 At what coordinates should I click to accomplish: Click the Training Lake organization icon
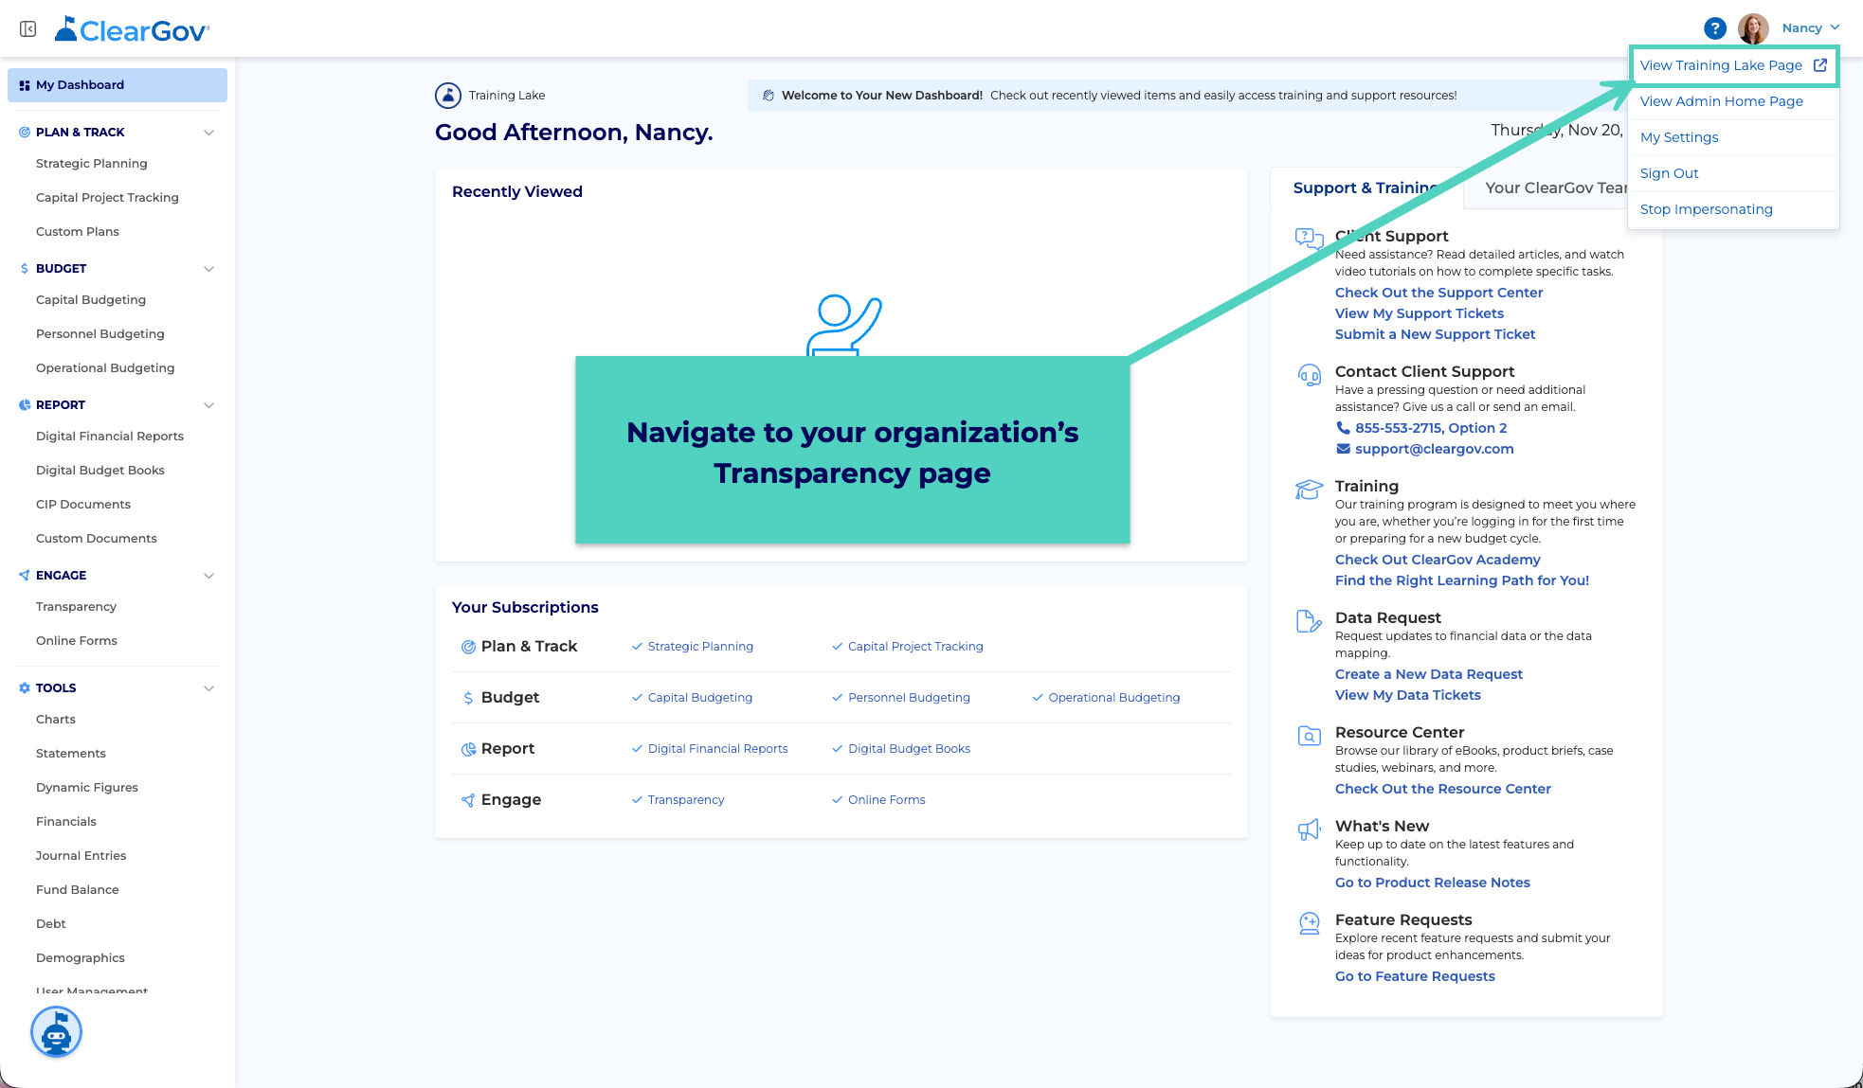[x=448, y=96]
